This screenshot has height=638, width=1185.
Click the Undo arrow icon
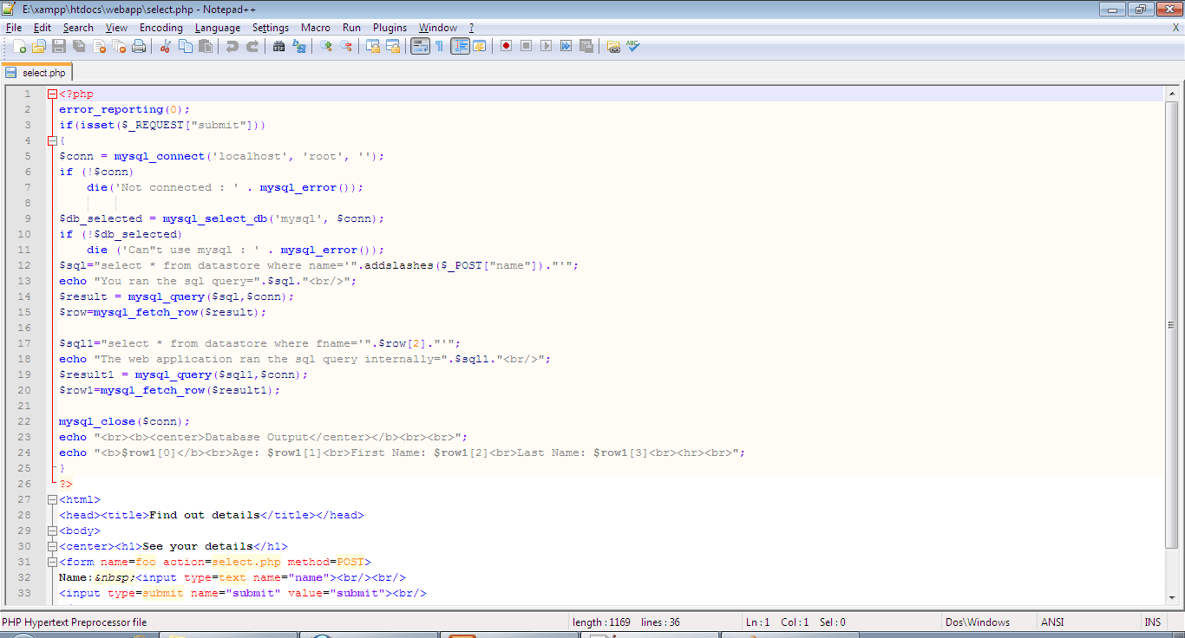[x=232, y=45]
